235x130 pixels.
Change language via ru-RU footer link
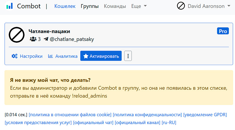169,122
